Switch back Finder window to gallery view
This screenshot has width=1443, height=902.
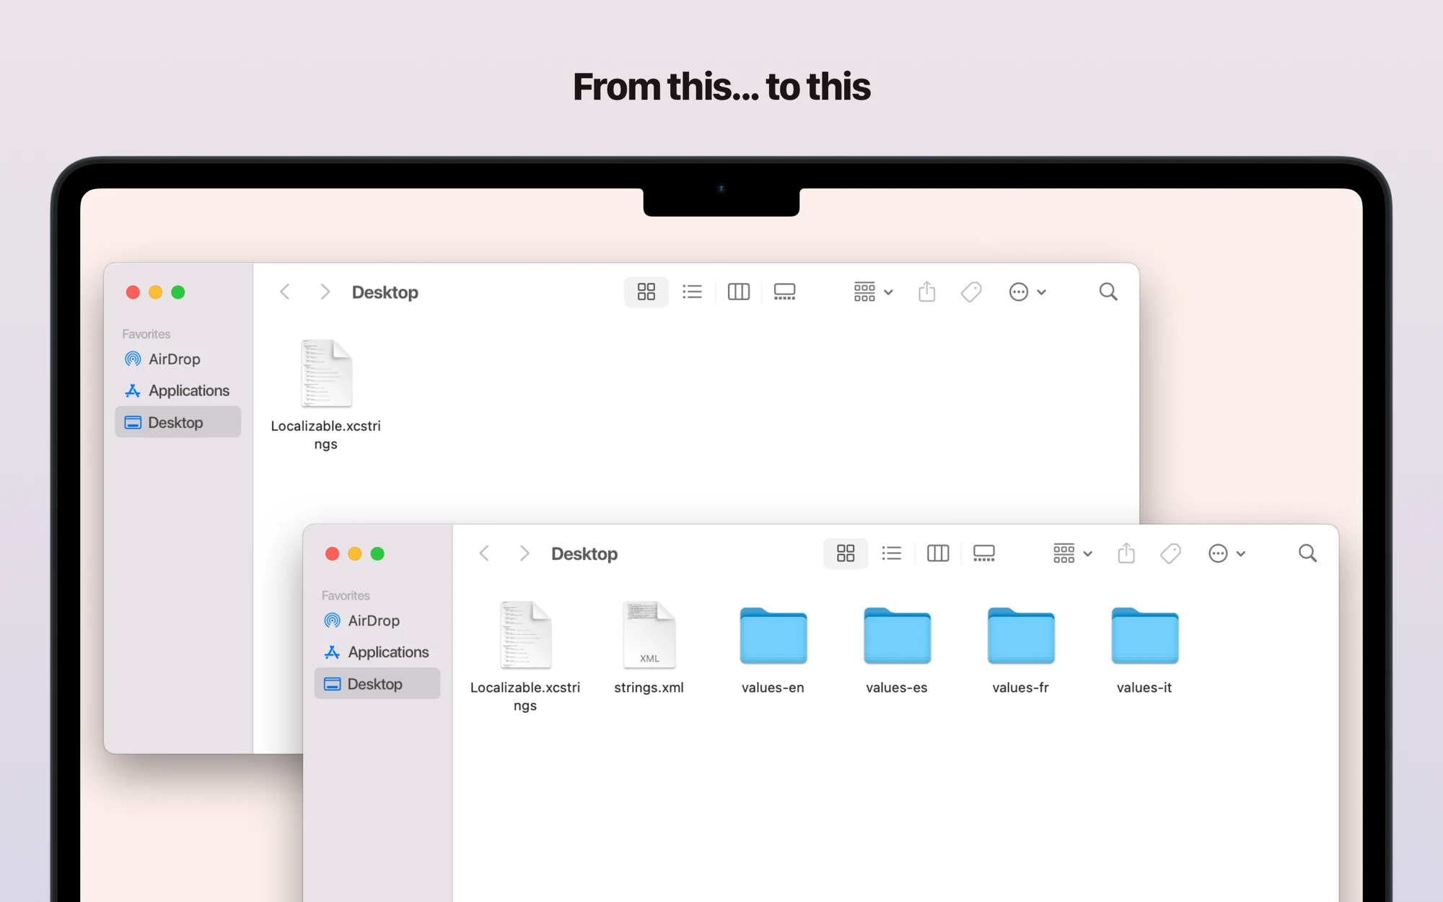(784, 292)
